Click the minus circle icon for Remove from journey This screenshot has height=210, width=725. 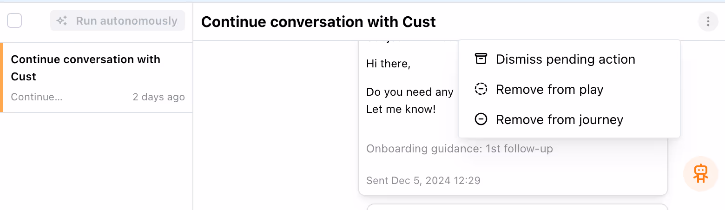tap(481, 119)
